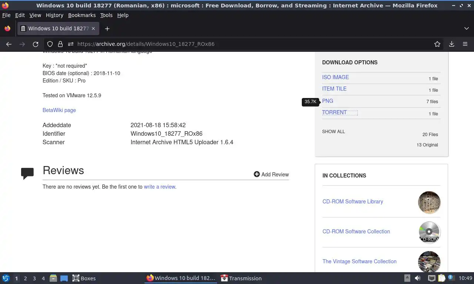Open The Vintage Software Collection link
474x284 pixels.
(360, 261)
